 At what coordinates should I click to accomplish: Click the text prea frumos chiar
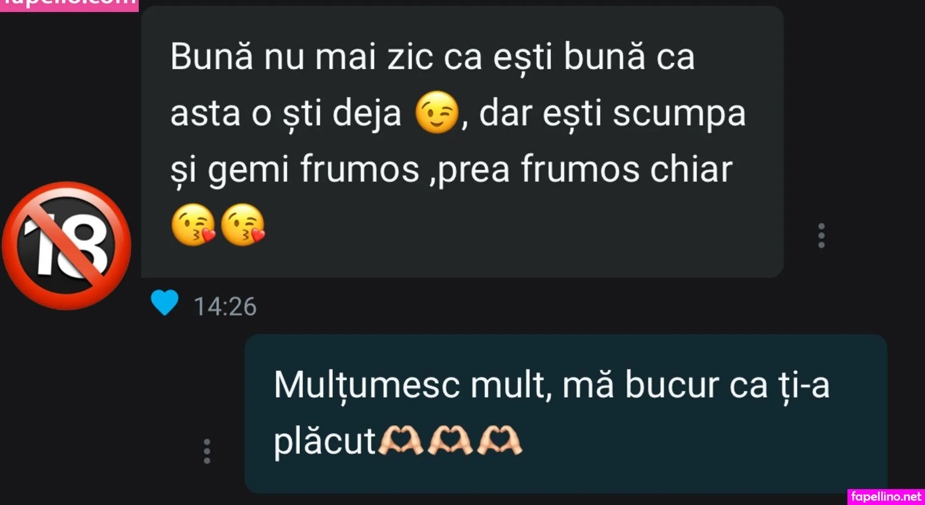[585, 170]
